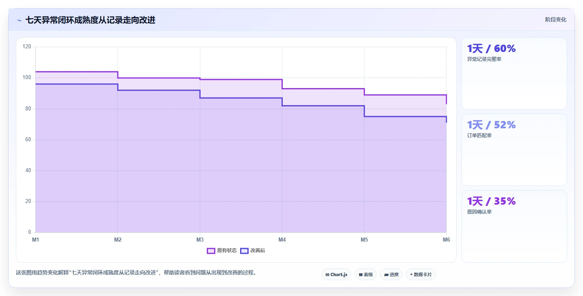Click the blue 改善后 legend swatch
Screen dimensions: 583x296
point(244,251)
